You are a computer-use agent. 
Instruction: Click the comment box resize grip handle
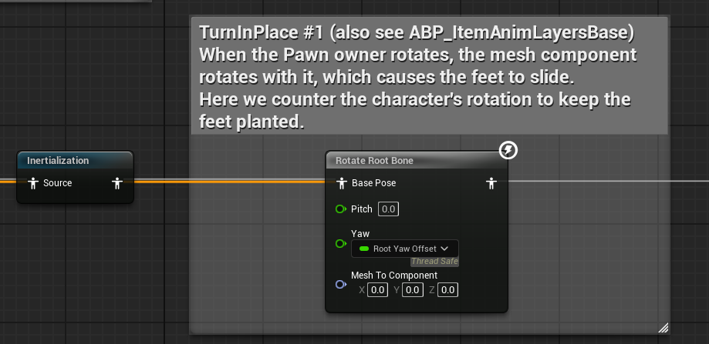pos(663,328)
